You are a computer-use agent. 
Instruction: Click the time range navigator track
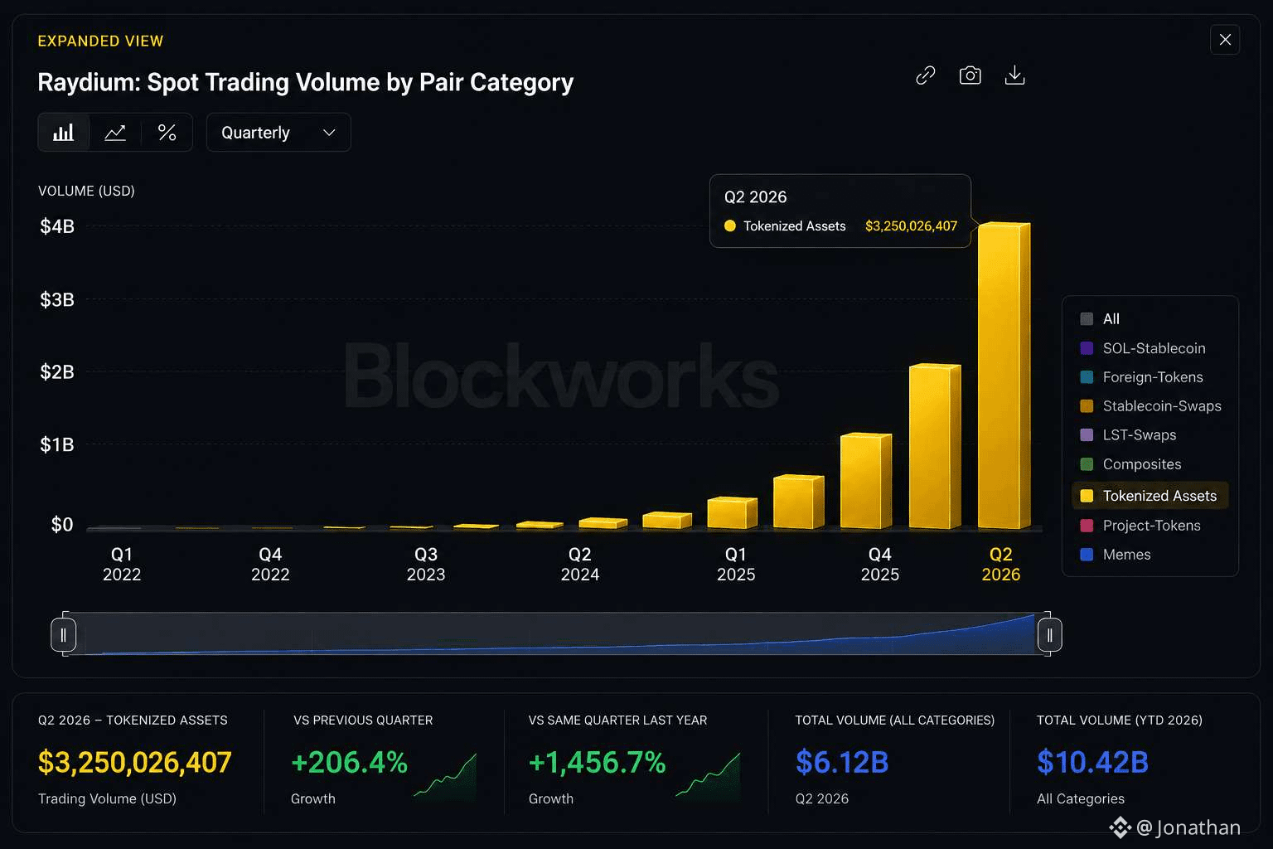click(556, 634)
